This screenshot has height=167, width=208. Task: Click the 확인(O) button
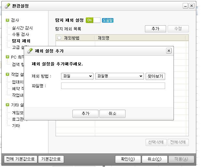click(128, 159)
